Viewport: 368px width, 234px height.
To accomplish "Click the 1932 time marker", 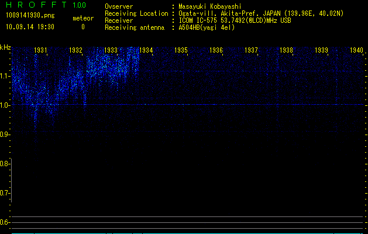I will click(75, 50).
